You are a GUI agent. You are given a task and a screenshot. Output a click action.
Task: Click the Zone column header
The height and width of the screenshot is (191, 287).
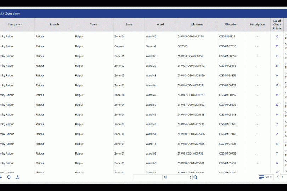(129, 25)
